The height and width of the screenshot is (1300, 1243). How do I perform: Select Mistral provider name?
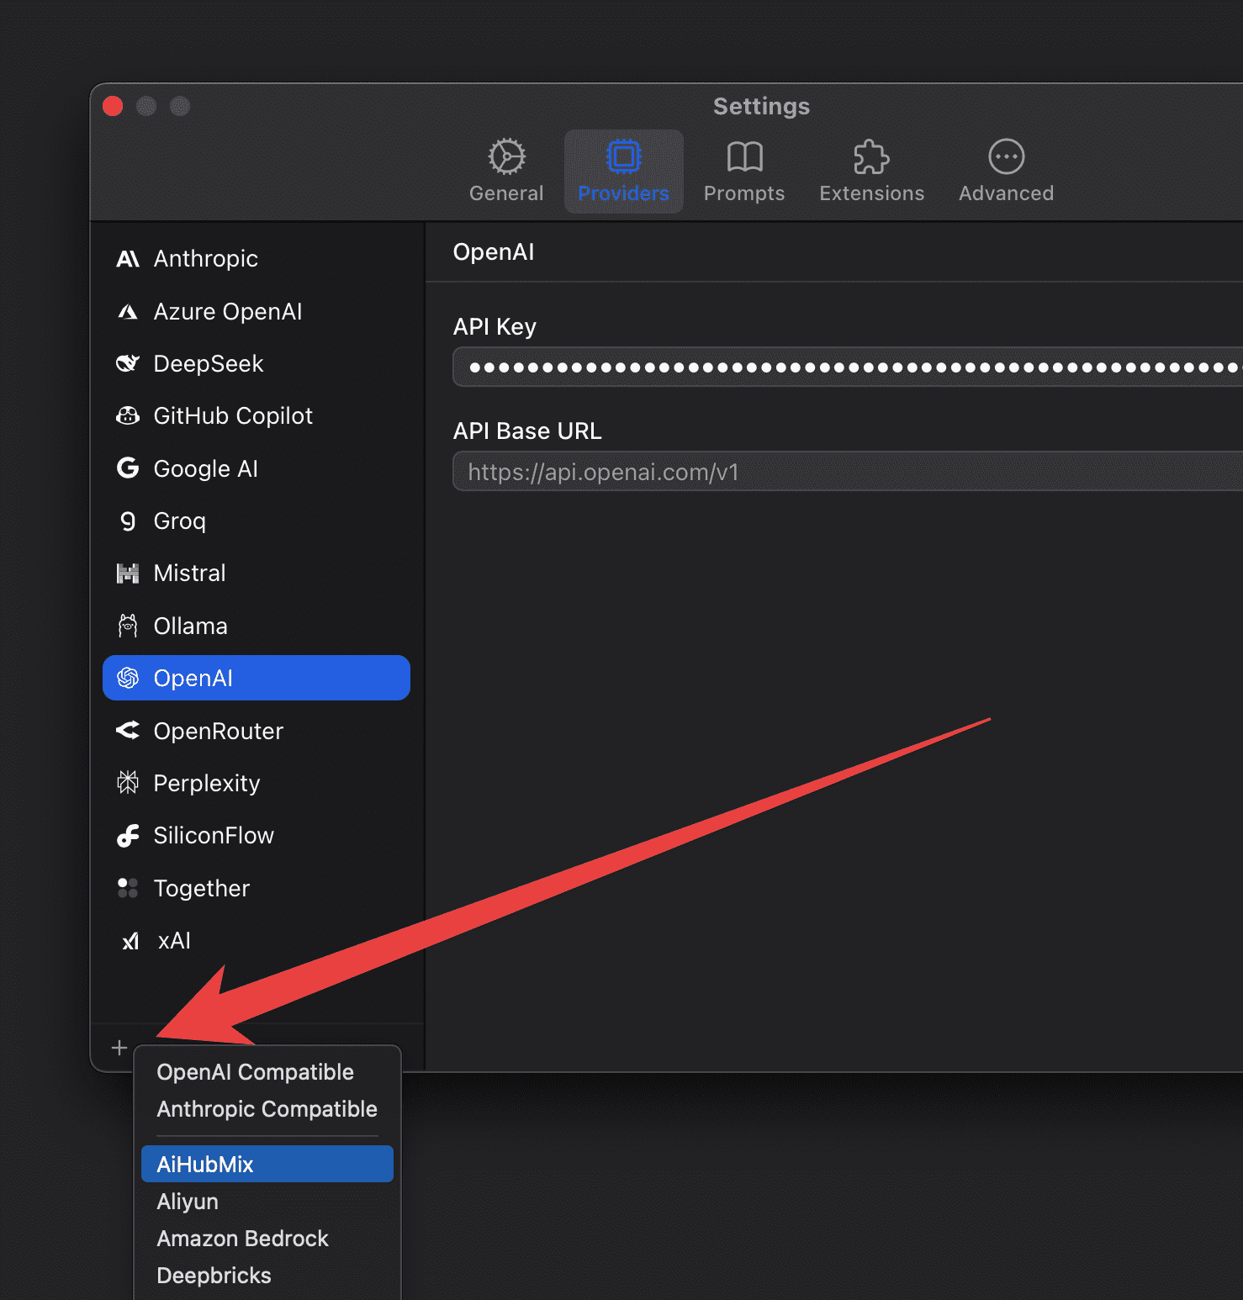(190, 573)
